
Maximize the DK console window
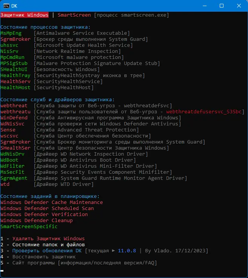[221, 6]
